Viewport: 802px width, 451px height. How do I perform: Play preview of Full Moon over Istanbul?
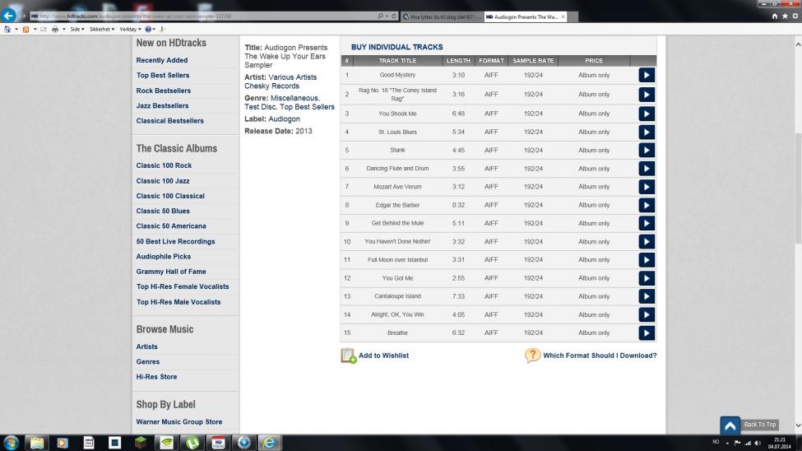(x=647, y=260)
